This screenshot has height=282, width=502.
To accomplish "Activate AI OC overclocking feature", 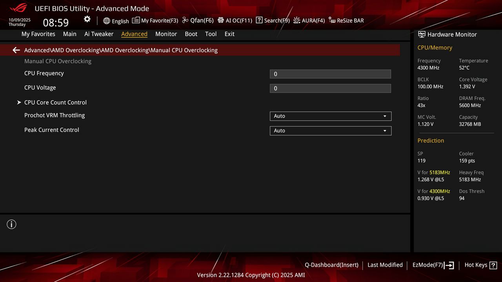I will [235, 20].
